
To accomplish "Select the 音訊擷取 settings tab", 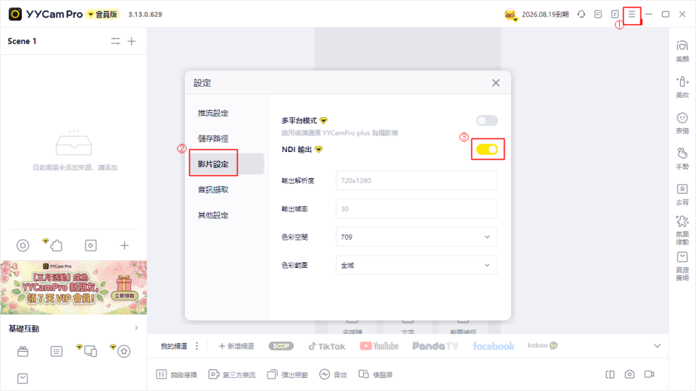I will 212,190.
